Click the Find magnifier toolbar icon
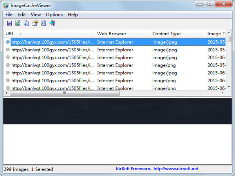The height and width of the screenshot is (176, 235). coord(43,23)
